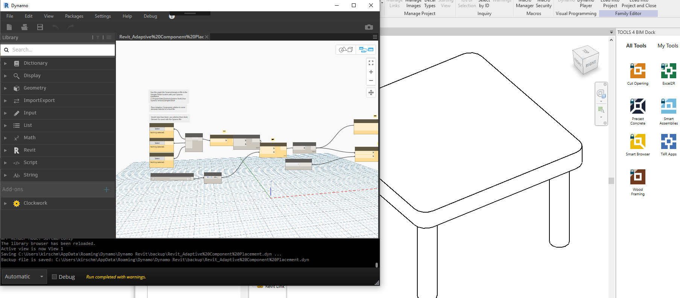
Task: Toggle the library filter icon
Action: click(98, 37)
